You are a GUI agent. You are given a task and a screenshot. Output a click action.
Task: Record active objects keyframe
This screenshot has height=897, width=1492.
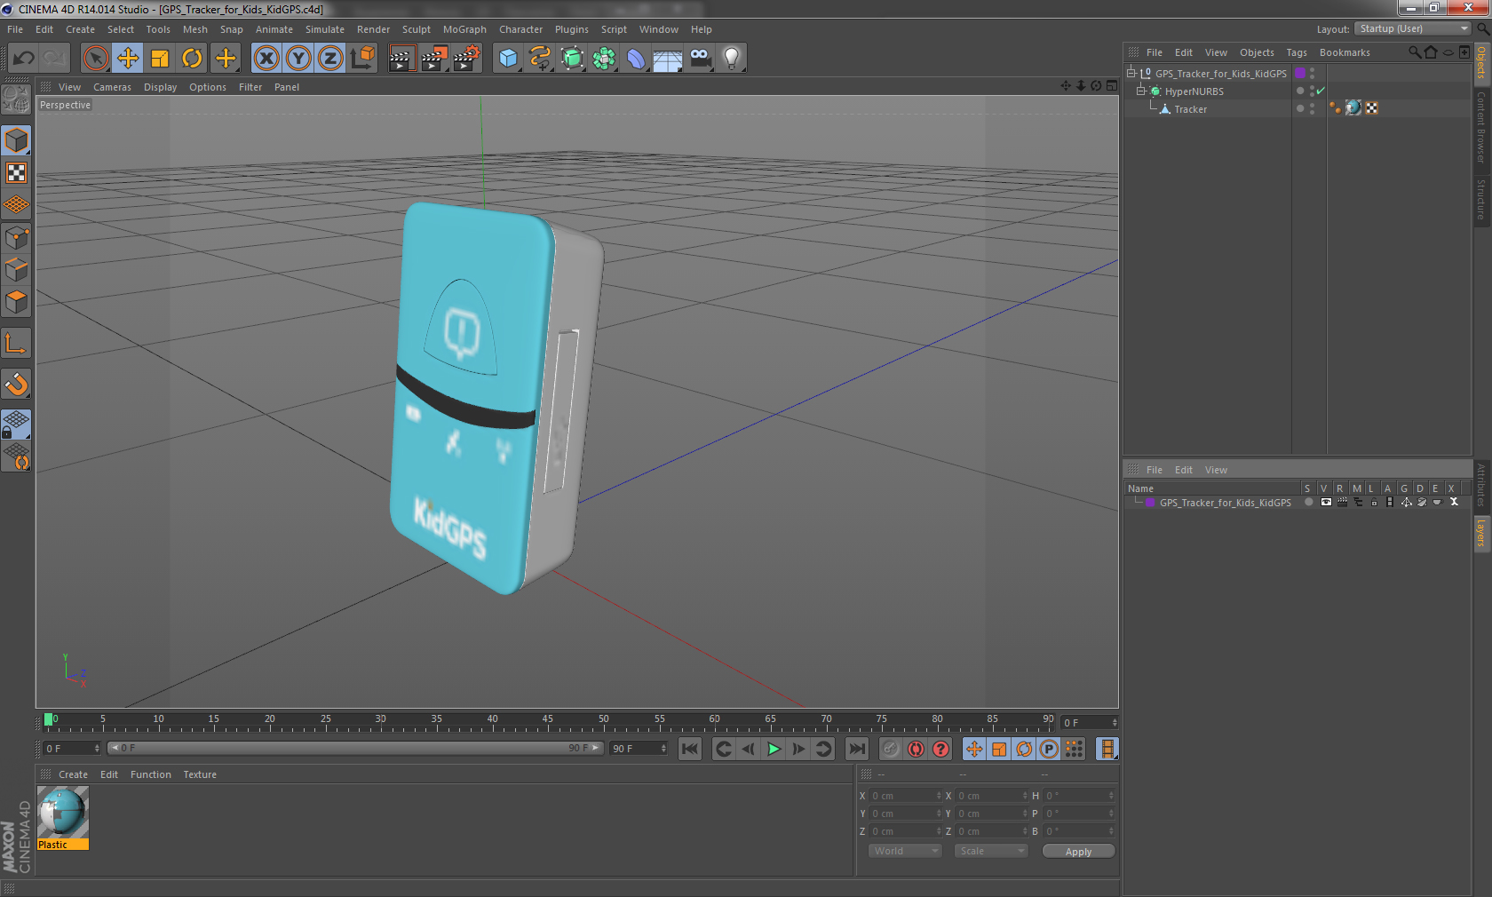pos(891,750)
